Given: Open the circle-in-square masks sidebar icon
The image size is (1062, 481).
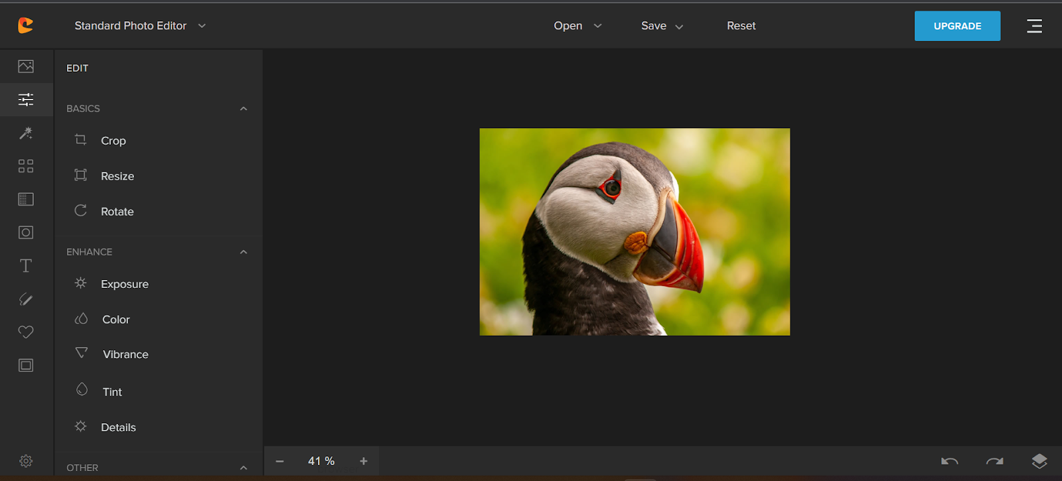Looking at the screenshot, I should [26, 232].
